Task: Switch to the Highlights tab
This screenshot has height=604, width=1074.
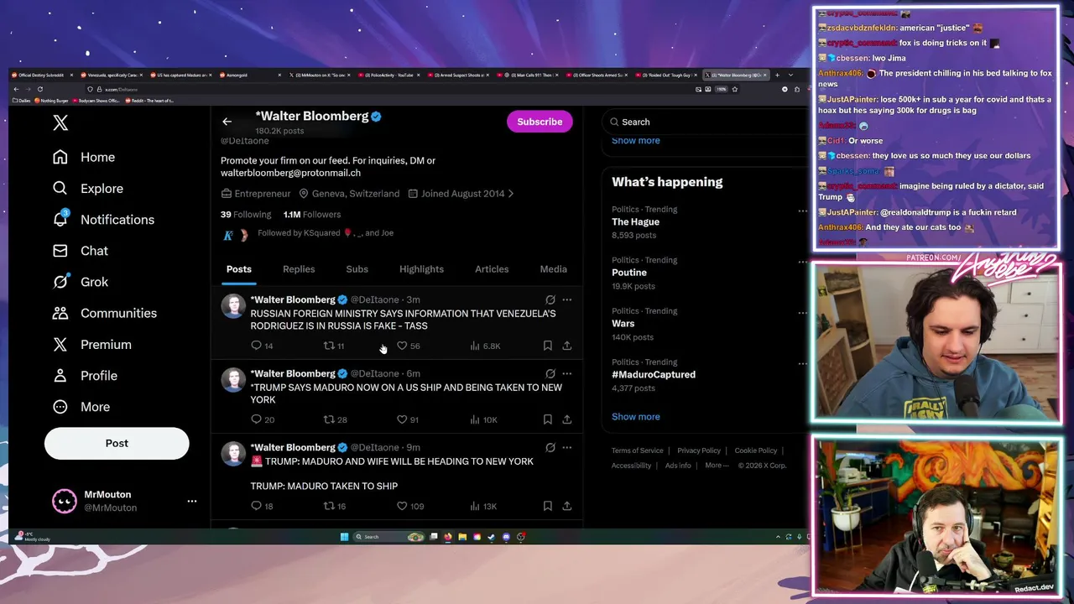Action: [421, 269]
